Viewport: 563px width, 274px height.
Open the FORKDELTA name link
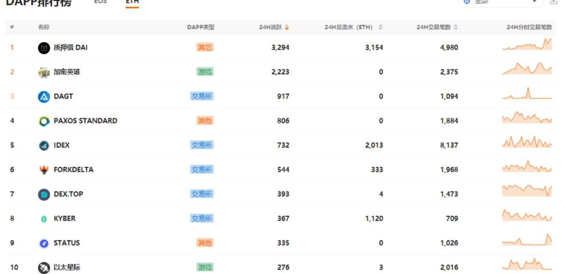point(73,169)
